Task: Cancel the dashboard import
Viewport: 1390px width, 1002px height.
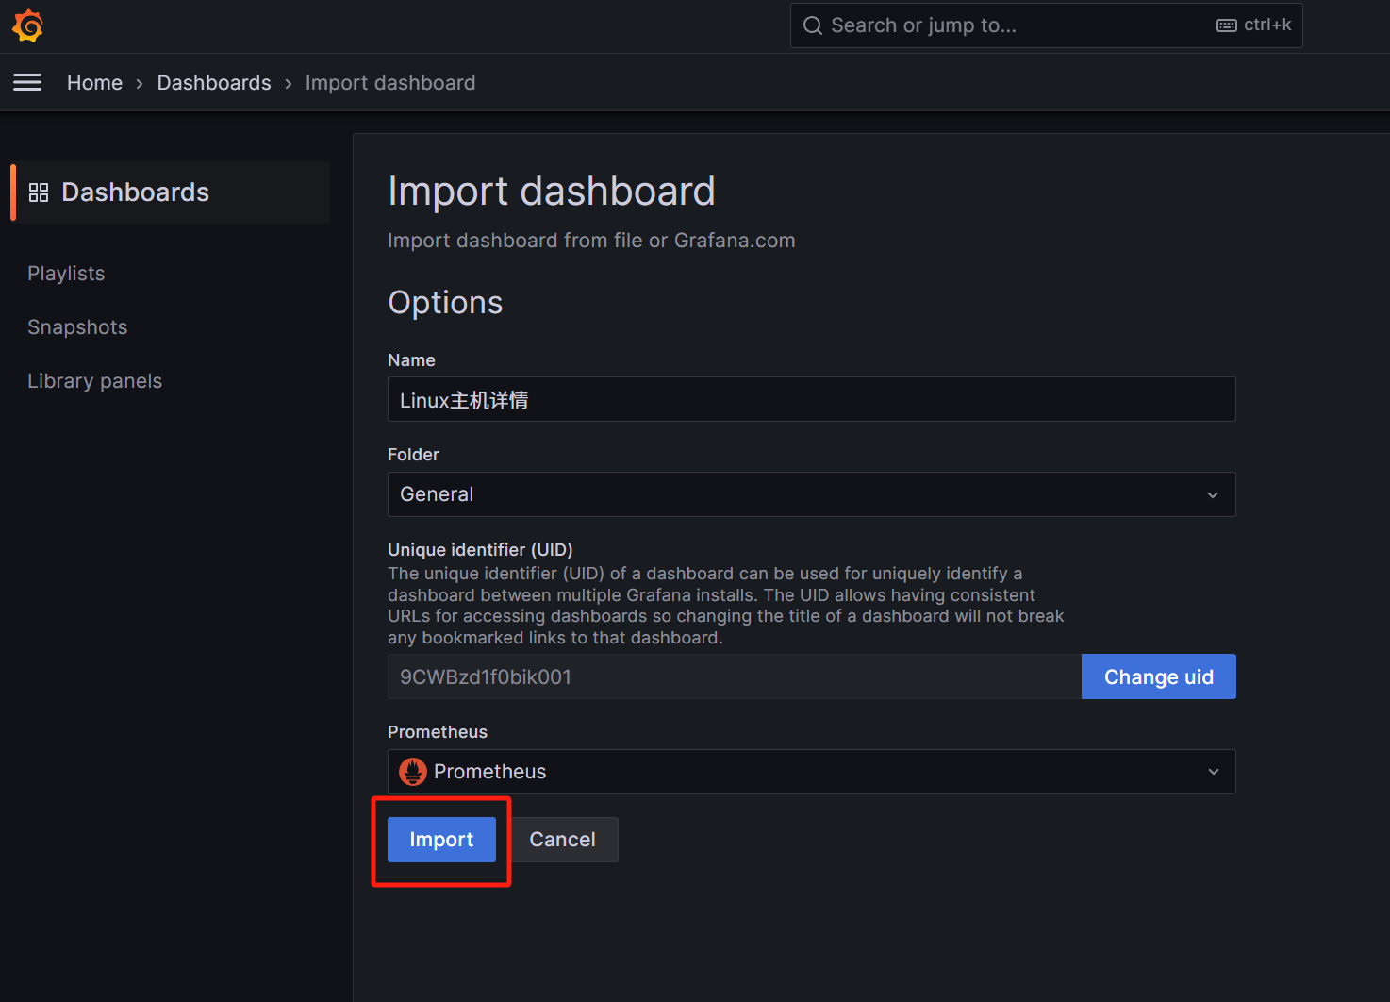Action: (562, 840)
